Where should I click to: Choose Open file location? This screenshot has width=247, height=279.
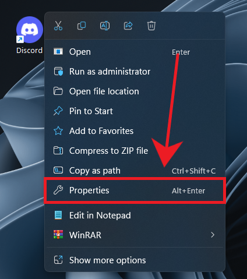(135, 91)
